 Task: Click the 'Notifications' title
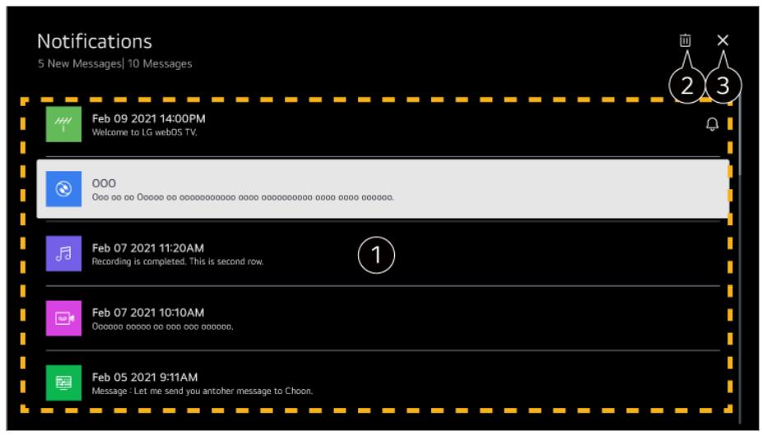[x=95, y=41]
